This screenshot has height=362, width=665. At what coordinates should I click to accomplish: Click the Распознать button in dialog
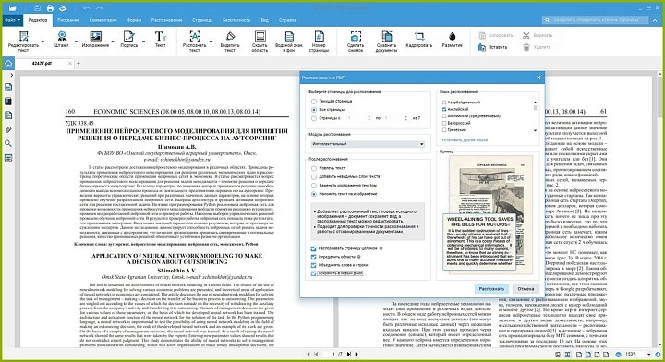[491, 289]
